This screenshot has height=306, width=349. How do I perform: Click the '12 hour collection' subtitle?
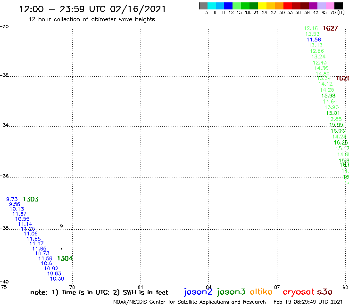[x=91, y=19]
